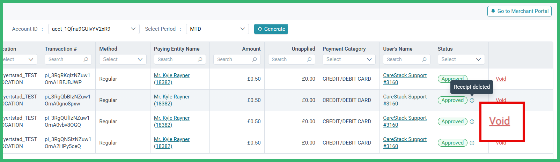Click Void for transaction pi_3RgQUfIzNZuw1
560x162 pixels.
tap(500, 121)
